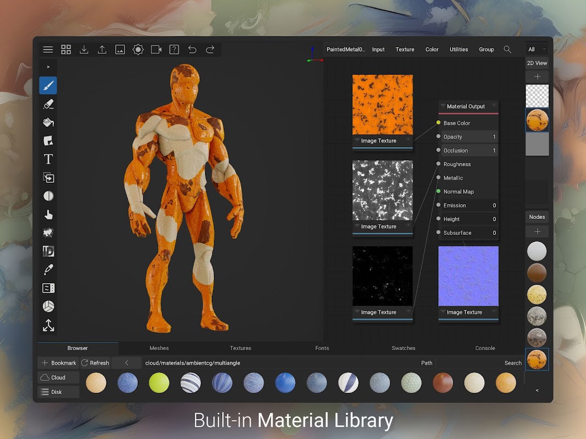Screen dimensions: 586x439
Task: Open the hamburger main menu
Action: [48, 49]
